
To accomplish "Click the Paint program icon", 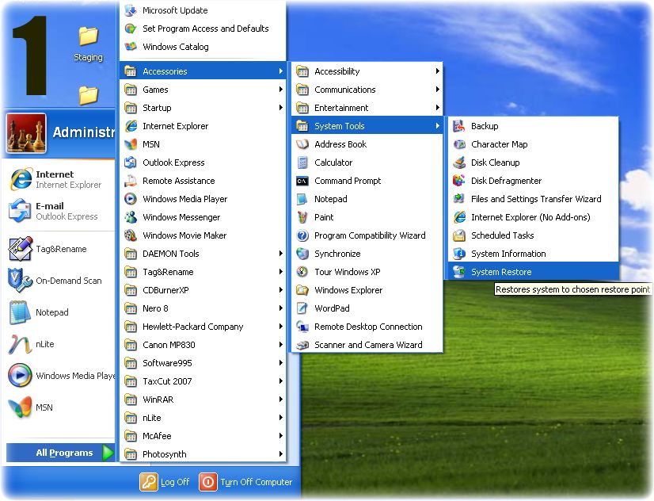I will 302,217.
